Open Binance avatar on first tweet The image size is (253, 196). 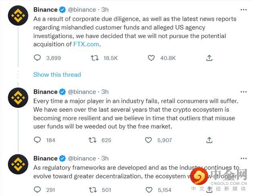[x=18, y=16]
